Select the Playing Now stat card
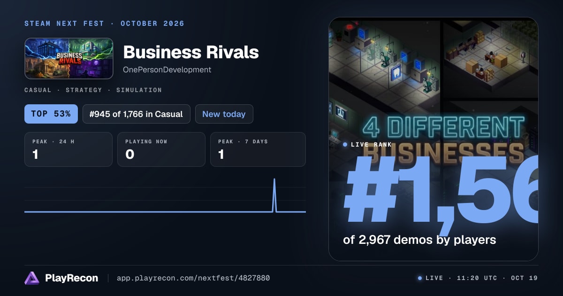Image resolution: width=563 pixels, height=296 pixels. 161,149
